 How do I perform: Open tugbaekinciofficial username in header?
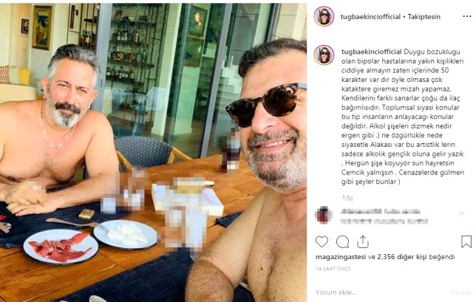coord(370,17)
